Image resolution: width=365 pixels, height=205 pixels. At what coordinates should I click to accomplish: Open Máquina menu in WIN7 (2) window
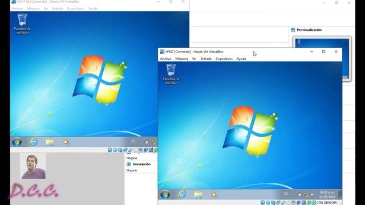pyautogui.click(x=33, y=9)
